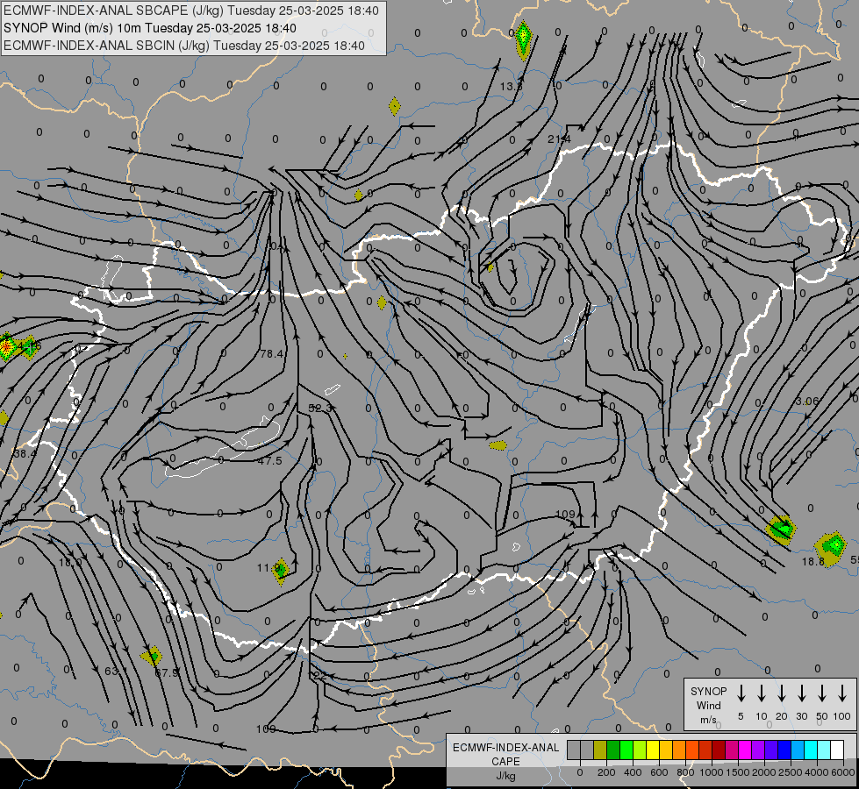
Task: Select the olive swatch in the CAPE legend
Action: pyautogui.click(x=600, y=750)
